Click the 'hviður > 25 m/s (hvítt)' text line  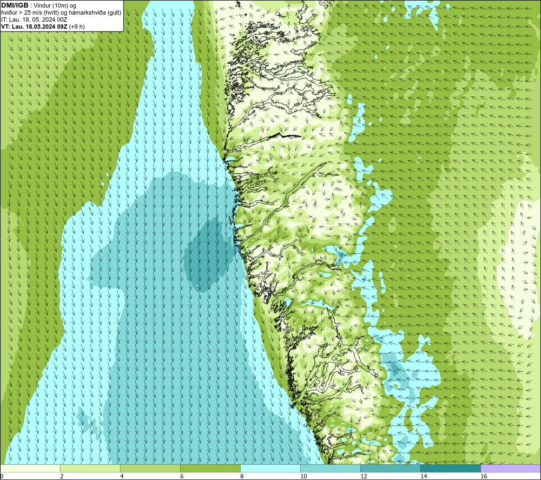click(61, 13)
